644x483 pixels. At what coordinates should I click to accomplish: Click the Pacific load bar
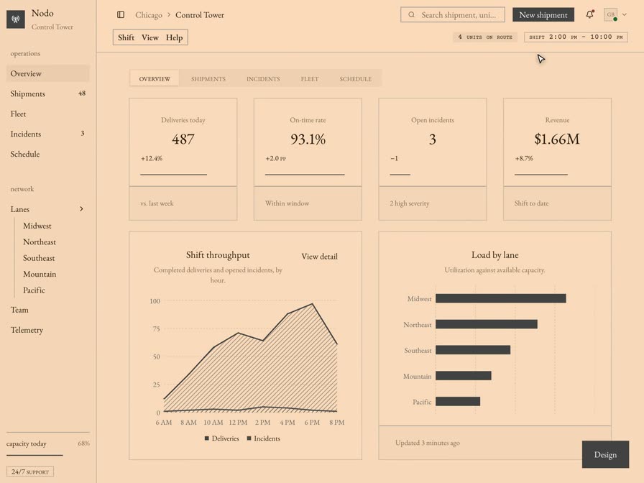[458, 401]
